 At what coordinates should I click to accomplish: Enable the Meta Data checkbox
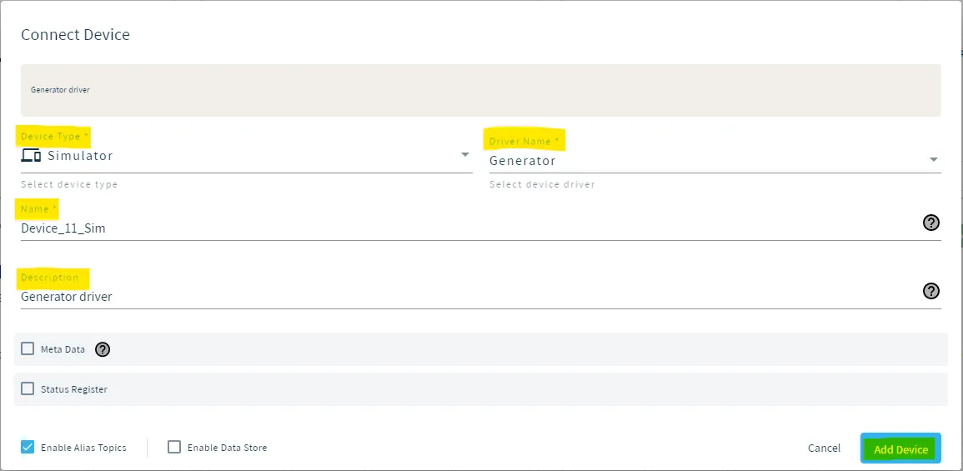coord(28,348)
